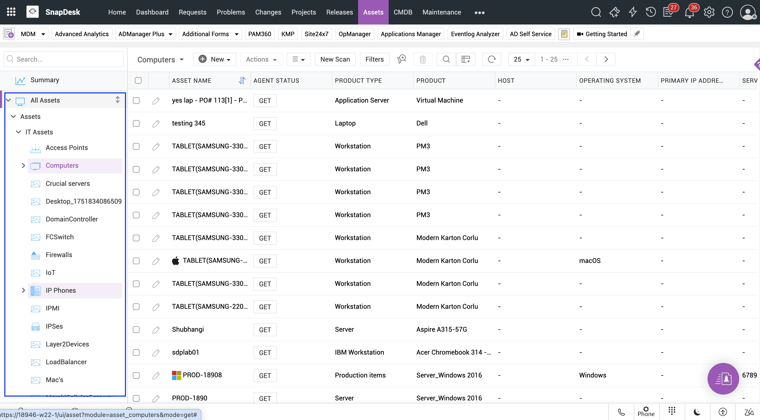Check the testing 345 row checkbox

tap(136, 123)
